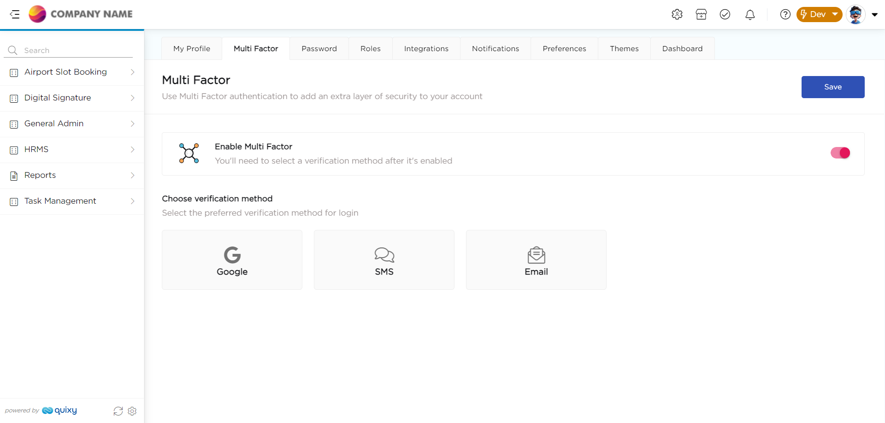
Task: Click the Save button
Action: click(832, 87)
